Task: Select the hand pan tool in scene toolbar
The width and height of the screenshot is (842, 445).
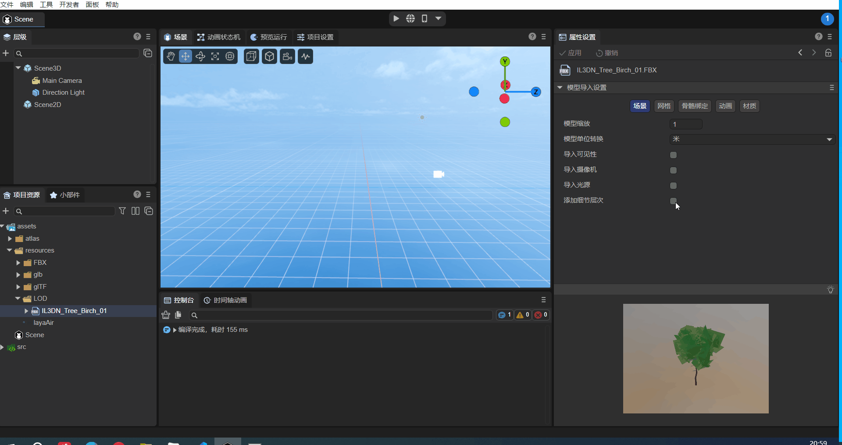Action: pyautogui.click(x=171, y=57)
